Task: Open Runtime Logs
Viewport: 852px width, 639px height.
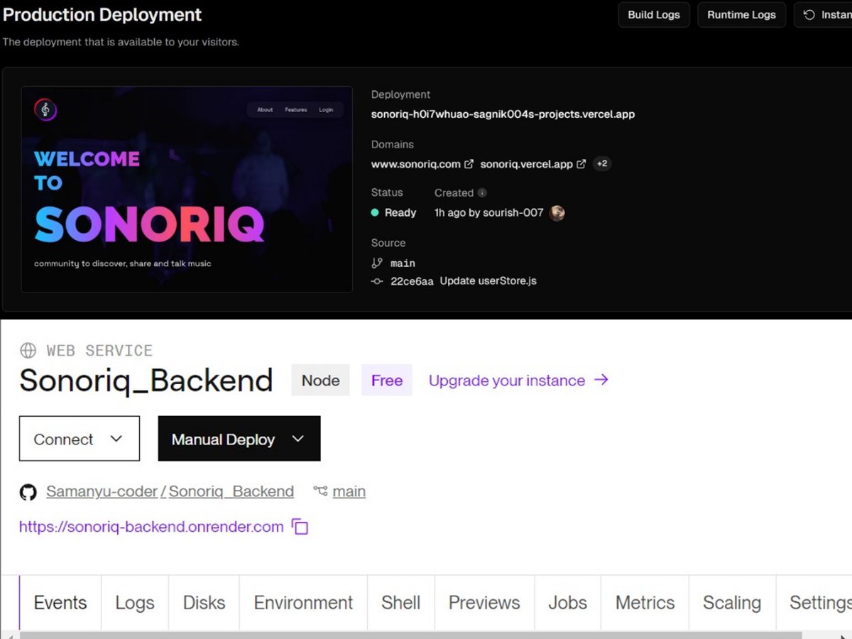Action: [741, 15]
